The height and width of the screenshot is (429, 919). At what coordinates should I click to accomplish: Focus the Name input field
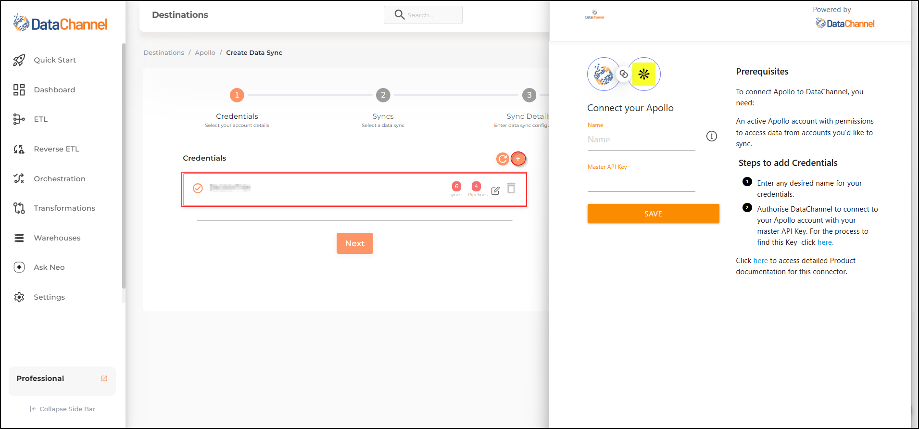click(x=641, y=140)
